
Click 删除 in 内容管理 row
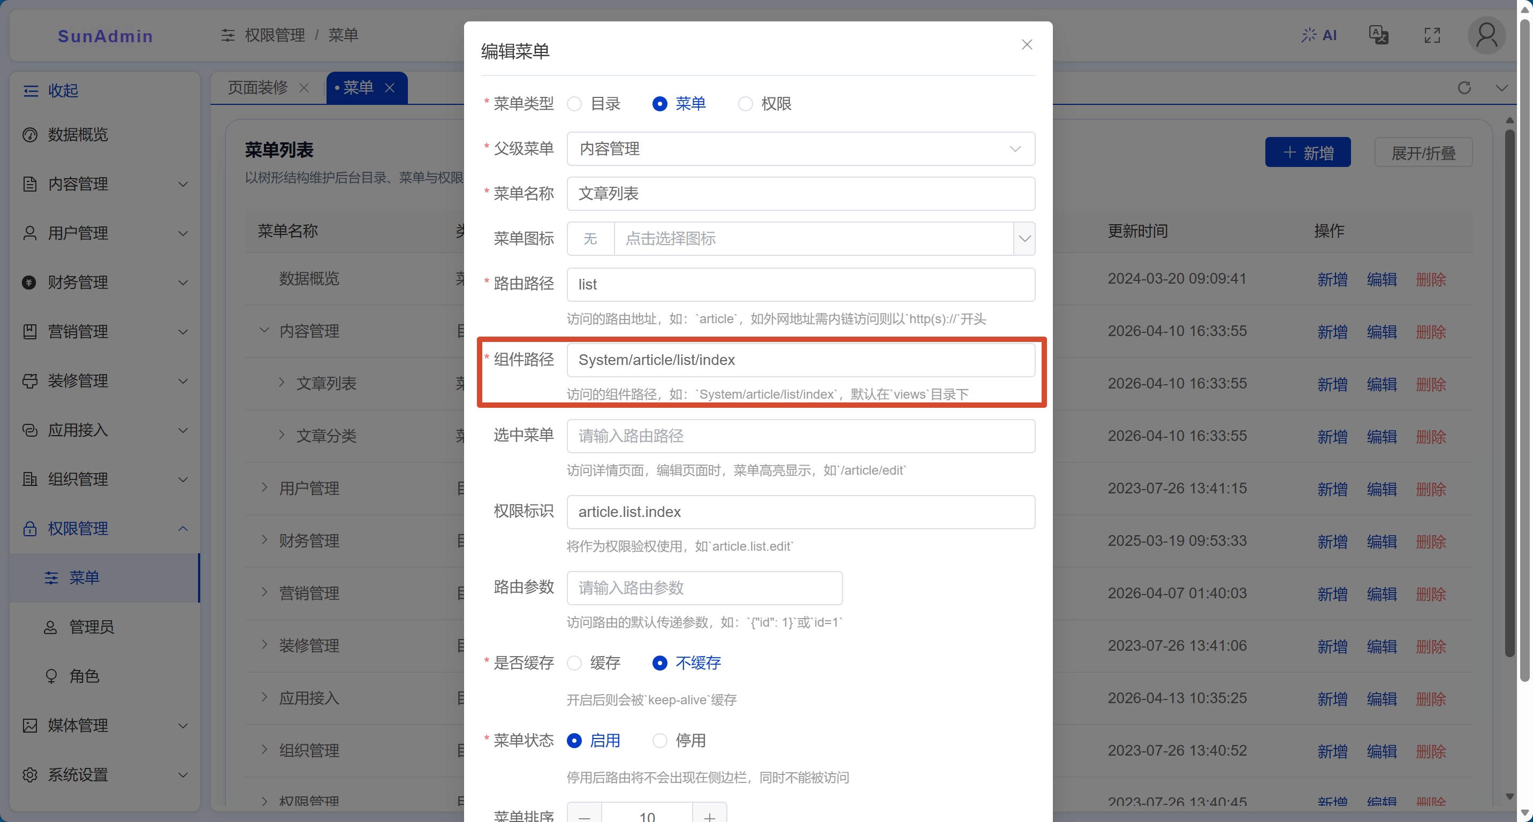pos(1431,332)
